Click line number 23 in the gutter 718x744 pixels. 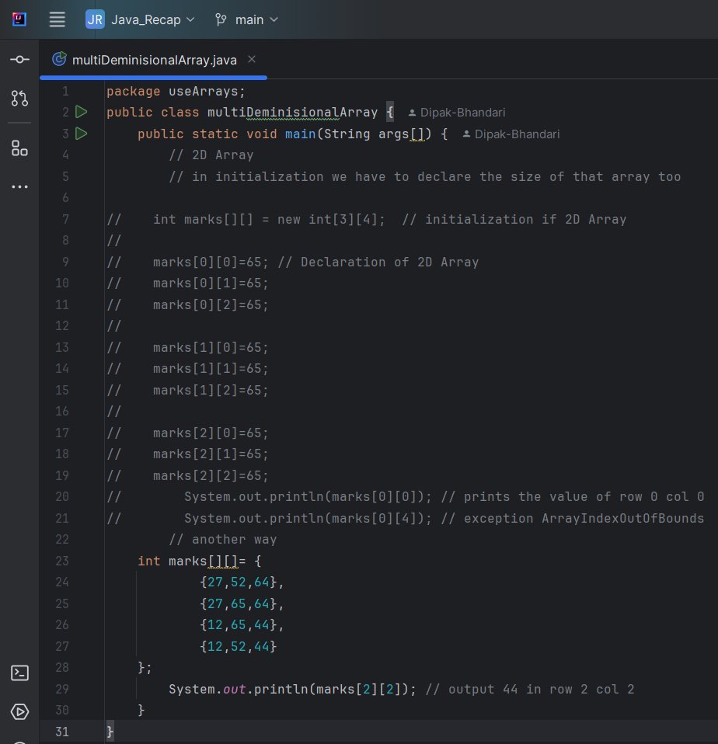point(62,561)
